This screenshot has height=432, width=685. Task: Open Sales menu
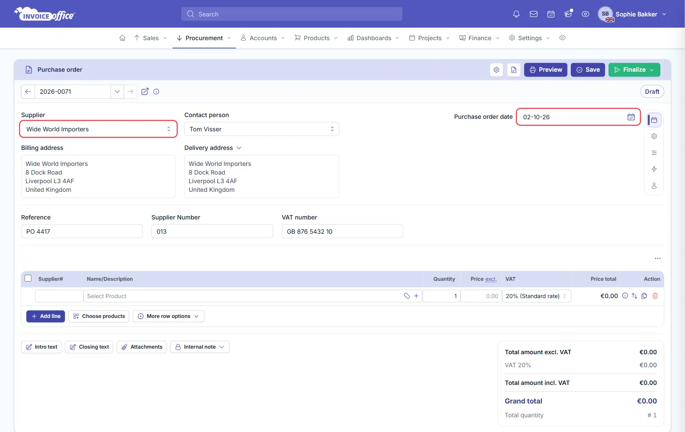coord(150,38)
